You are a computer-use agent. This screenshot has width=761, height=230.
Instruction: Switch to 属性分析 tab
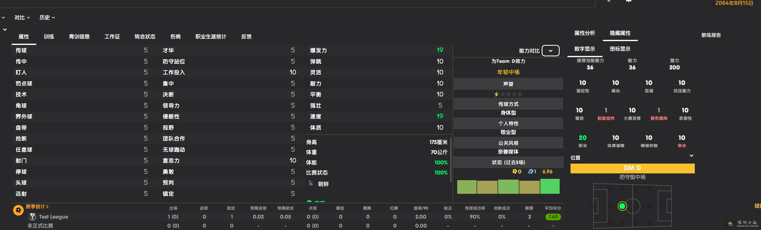click(584, 33)
